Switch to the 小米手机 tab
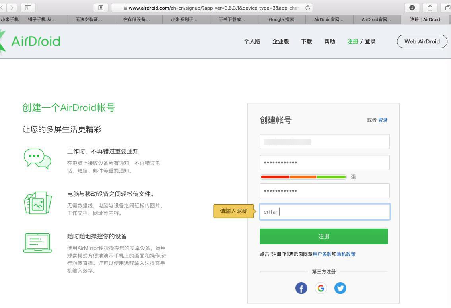Image resolution: width=451 pixels, height=308 pixels. [x=10, y=19]
